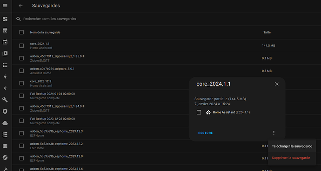Click the RESTORE button
321x171 pixels.
[x=206, y=133]
